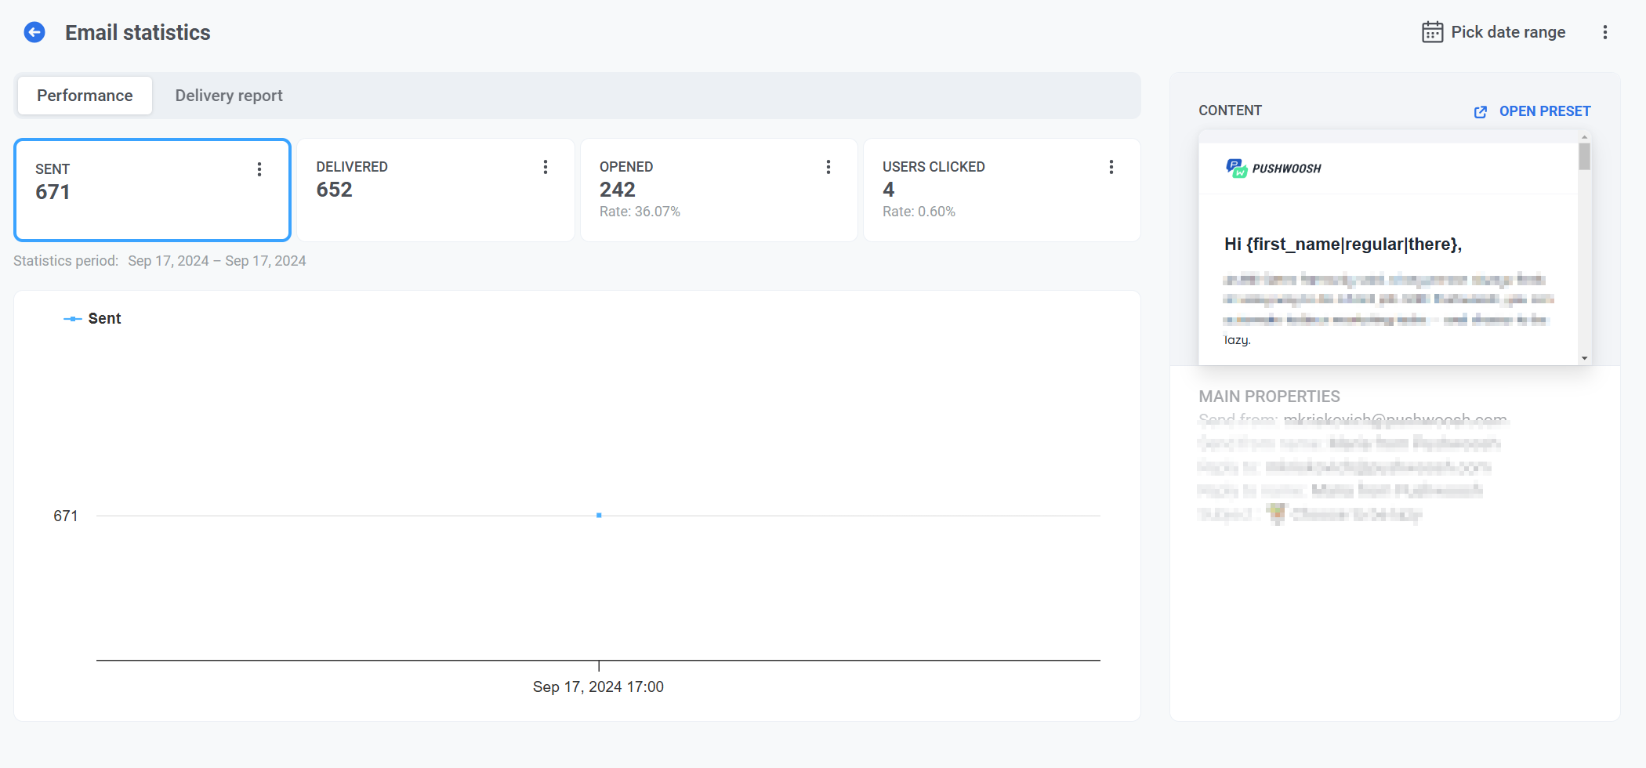Toggle the Sent series in chart legend
The height and width of the screenshot is (768, 1646).
[93, 318]
